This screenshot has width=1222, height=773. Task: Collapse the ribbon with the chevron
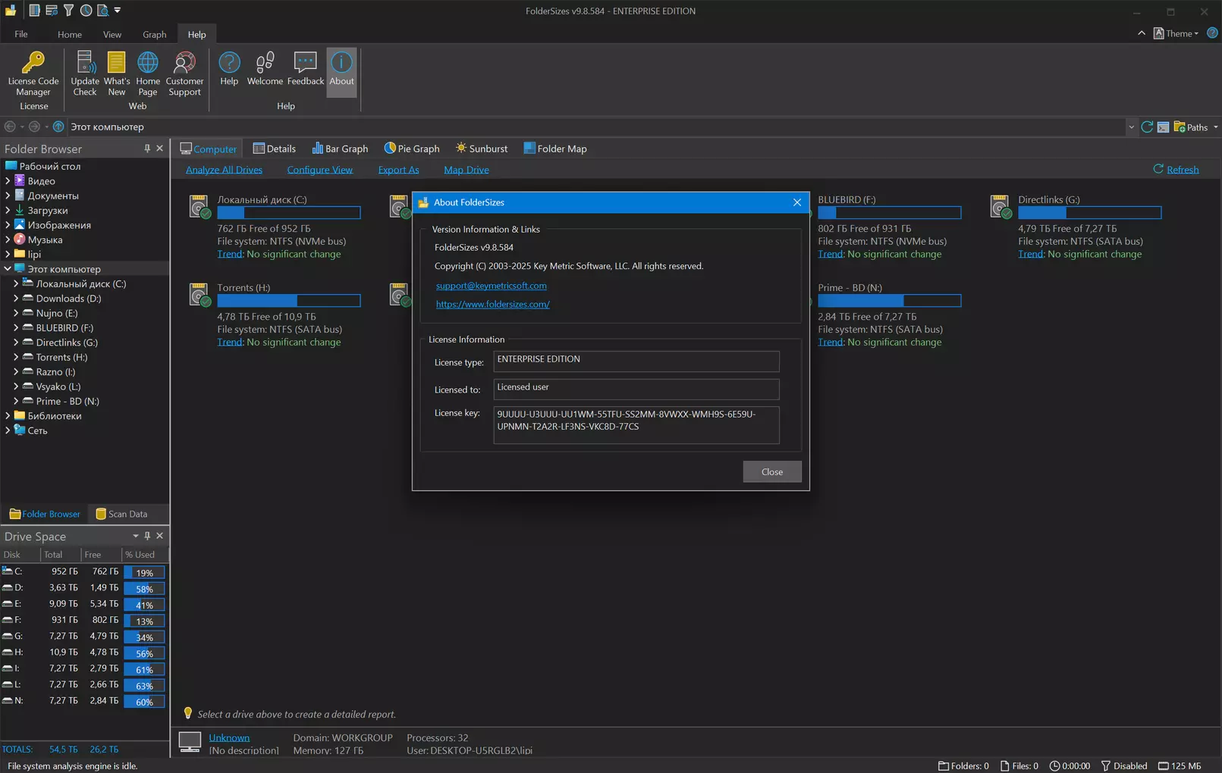[1141, 33]
